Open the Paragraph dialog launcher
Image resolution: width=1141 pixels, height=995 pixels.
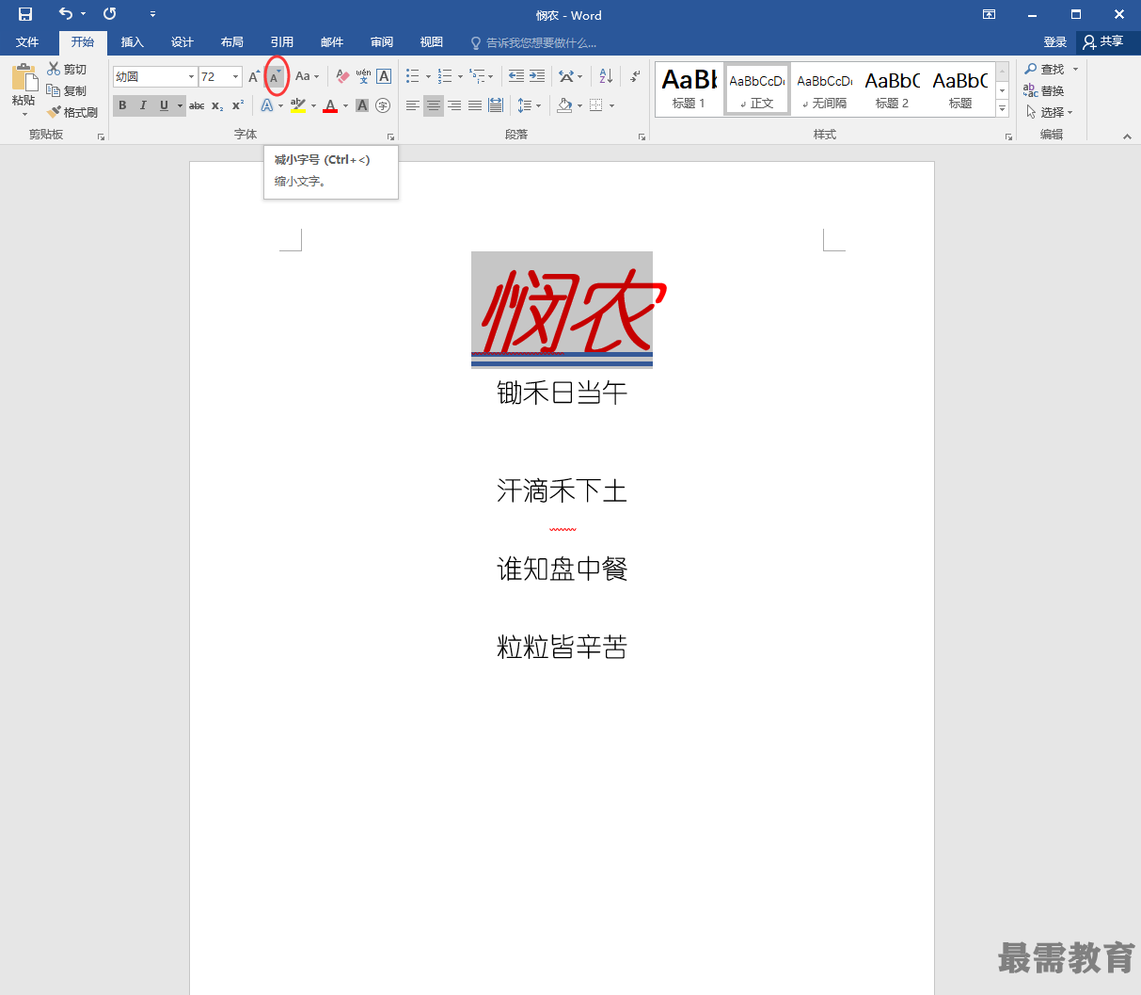[642, 136]
